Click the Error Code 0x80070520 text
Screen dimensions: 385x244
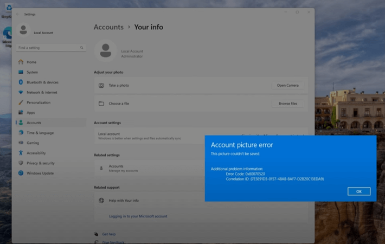tap(246, 174)
